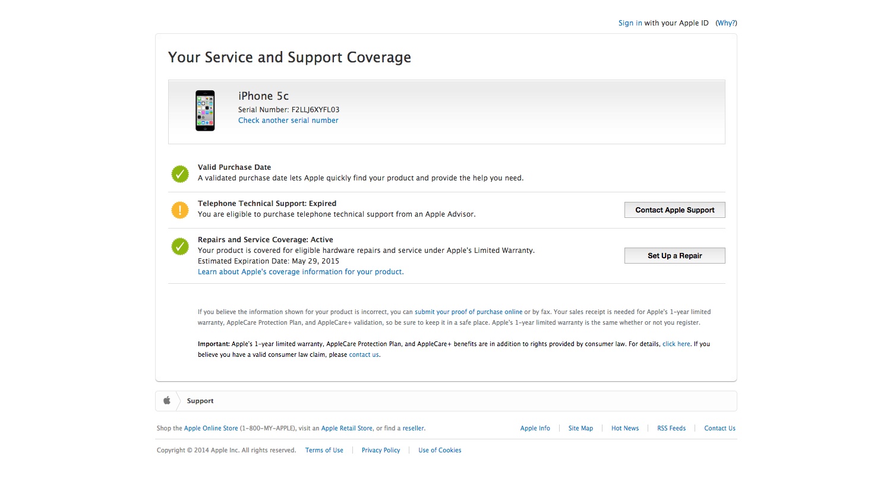This screenshot has width=874, height=491.
Task: Learn about Apple's coverage information
Action: (301, 272)
